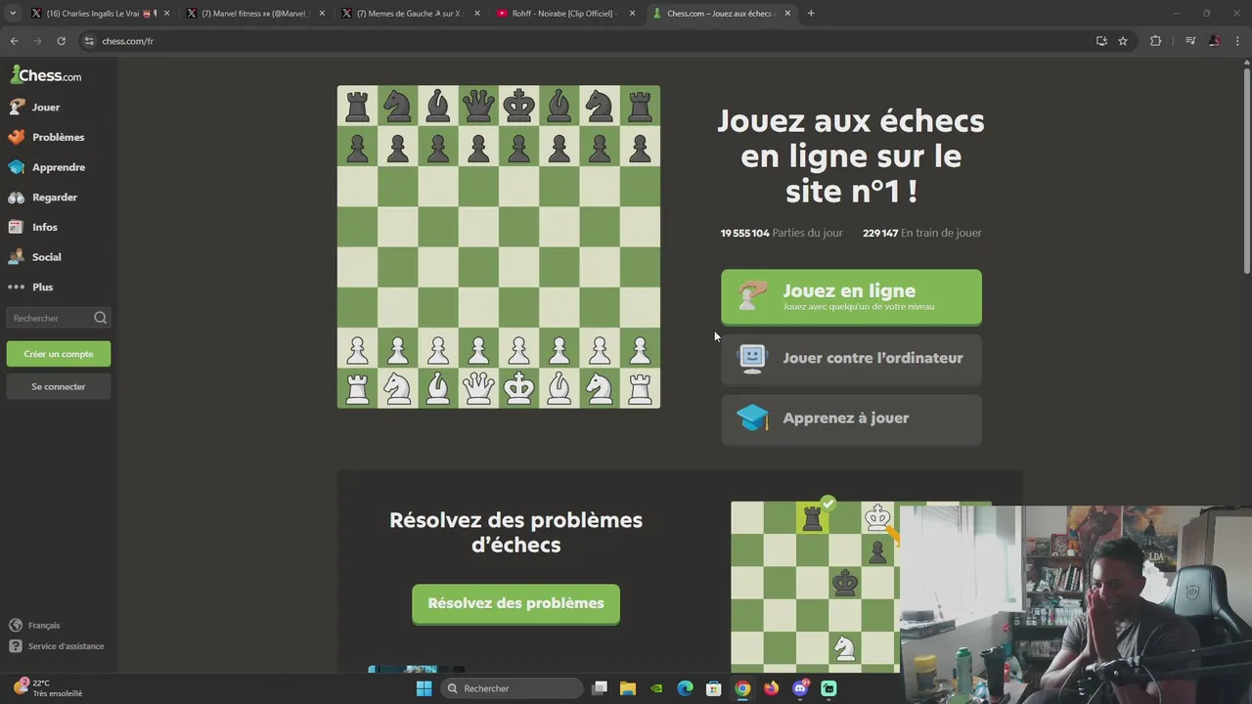Click the magnifier icon in sidebar search
This screenshot has height=704, width=1252.
(x=100, y=318)
